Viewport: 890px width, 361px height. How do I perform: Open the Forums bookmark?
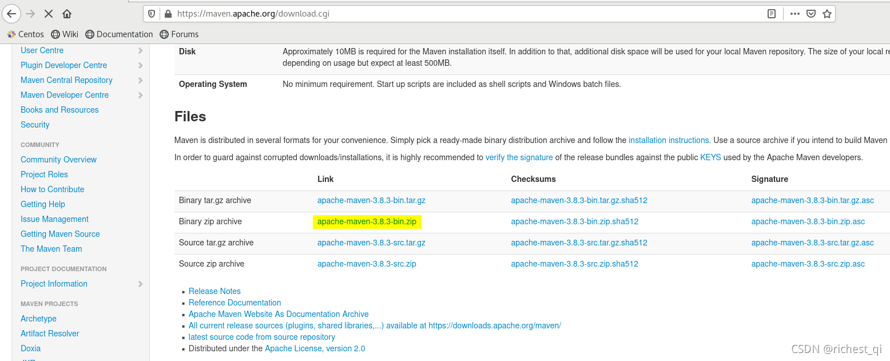point(179,34)
